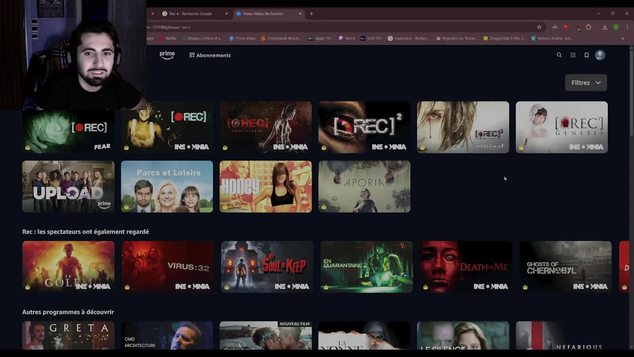Screen dimensions: 634x357
Task: Open the Honey movie thumbnail
Action: [265, 186]
